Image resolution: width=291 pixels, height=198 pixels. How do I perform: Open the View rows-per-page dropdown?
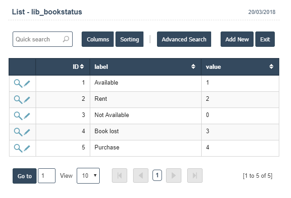tap(88, 175)
